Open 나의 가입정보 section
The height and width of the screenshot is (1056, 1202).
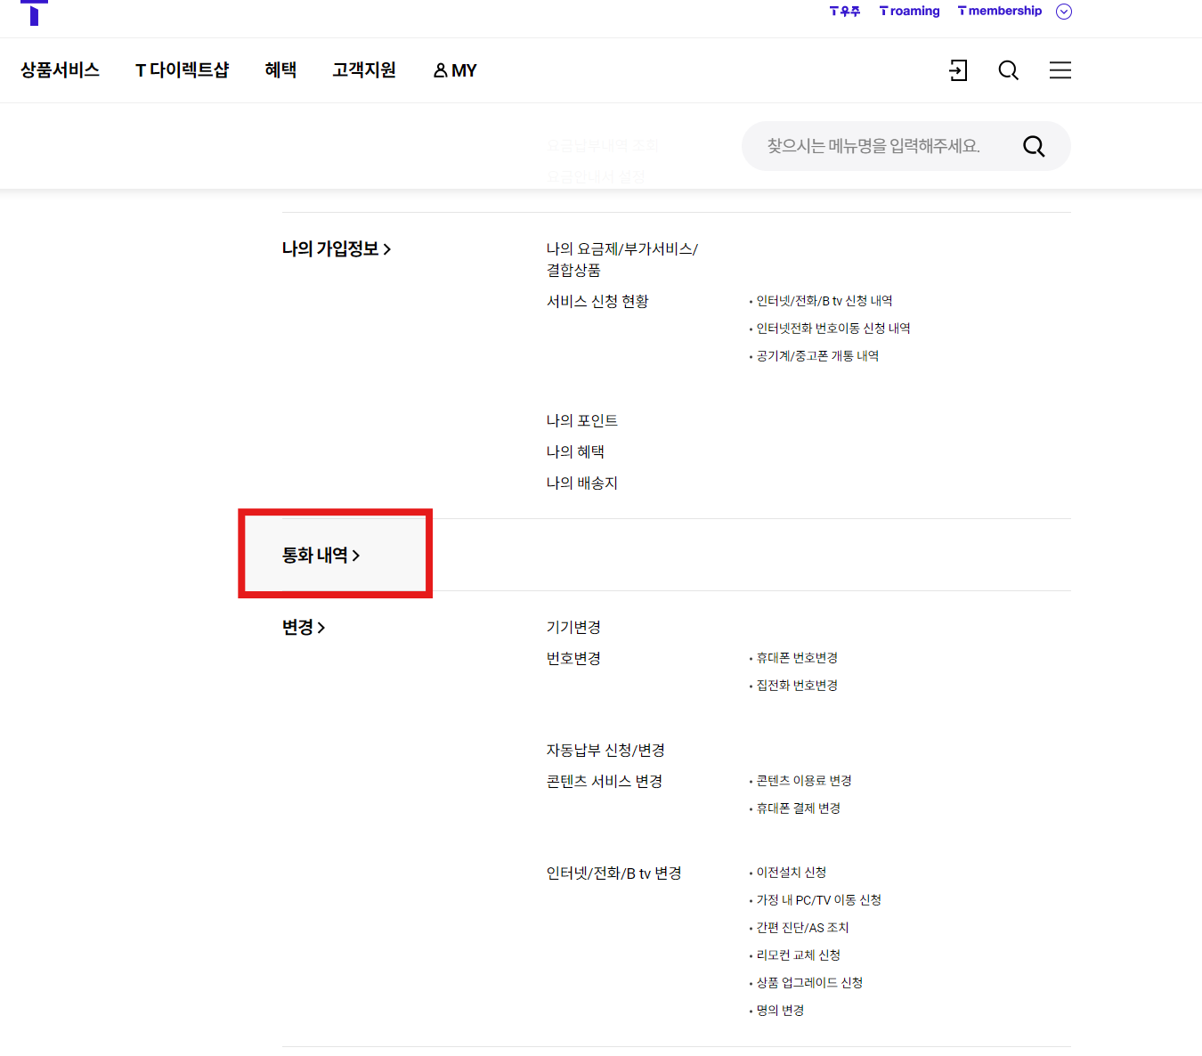[x=337, y=249]
